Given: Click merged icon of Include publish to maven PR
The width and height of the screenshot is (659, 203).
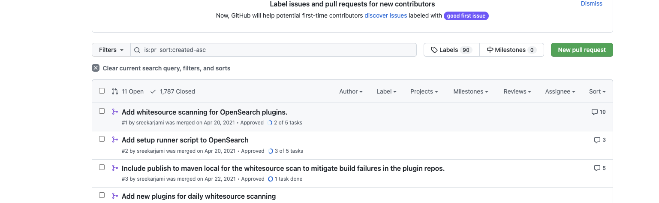Looking at the screenshot, I should (x=115, y=168).
